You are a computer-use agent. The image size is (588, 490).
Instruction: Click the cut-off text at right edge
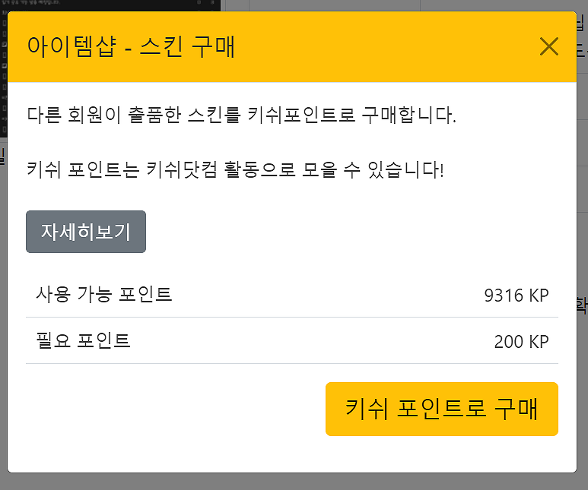tap(582, 305)
